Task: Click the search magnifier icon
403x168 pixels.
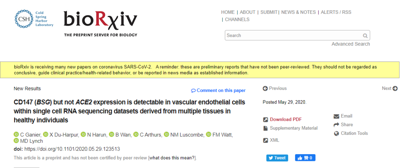Action: pos(365,36)
